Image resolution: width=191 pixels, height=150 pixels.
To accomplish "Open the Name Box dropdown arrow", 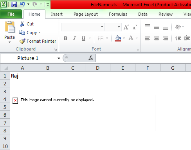I will pyautogui.click(x=59, y=58).
